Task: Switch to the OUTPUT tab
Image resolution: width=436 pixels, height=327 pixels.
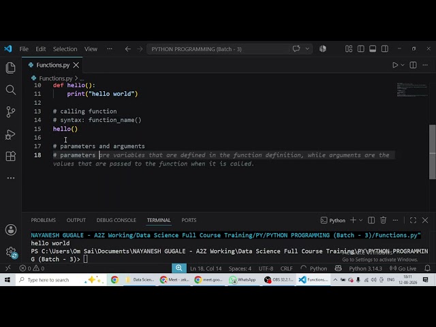Action: click(x=76, y=220)
